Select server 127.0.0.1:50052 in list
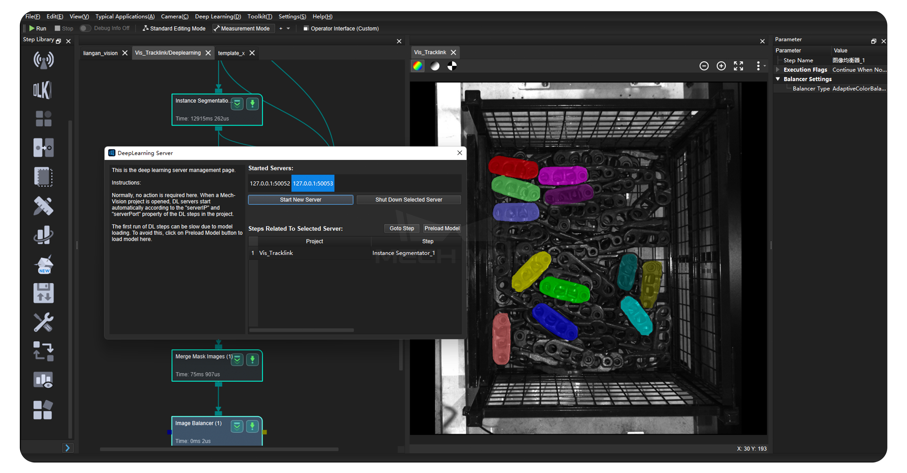This screenshot has width=907, height=473. click(269, 184)
